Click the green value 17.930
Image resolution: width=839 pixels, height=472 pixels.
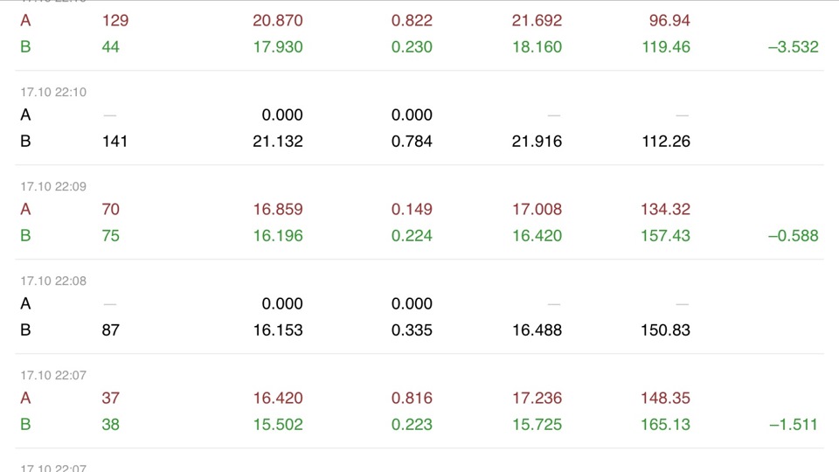[278, 47]
